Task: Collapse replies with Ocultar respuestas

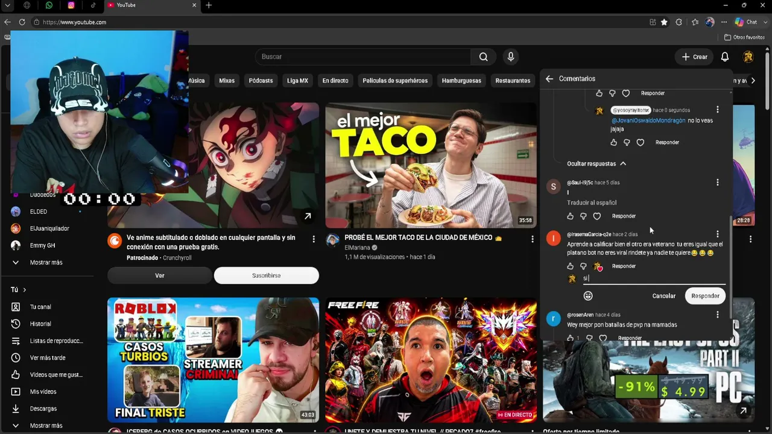Action: click(596, 163)
